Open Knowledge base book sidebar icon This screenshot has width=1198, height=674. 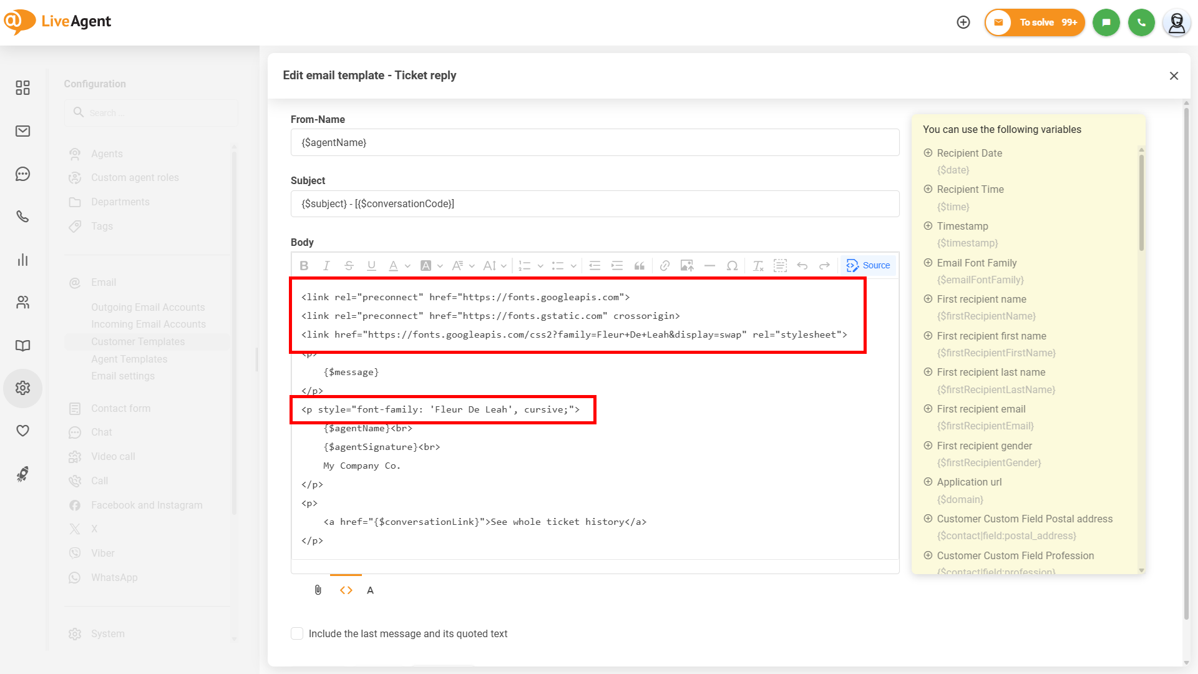(23, 346)
